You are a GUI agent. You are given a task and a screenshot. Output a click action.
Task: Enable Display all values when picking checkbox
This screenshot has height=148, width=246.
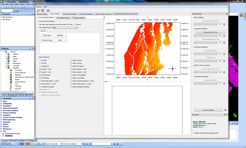coord(194,133)
